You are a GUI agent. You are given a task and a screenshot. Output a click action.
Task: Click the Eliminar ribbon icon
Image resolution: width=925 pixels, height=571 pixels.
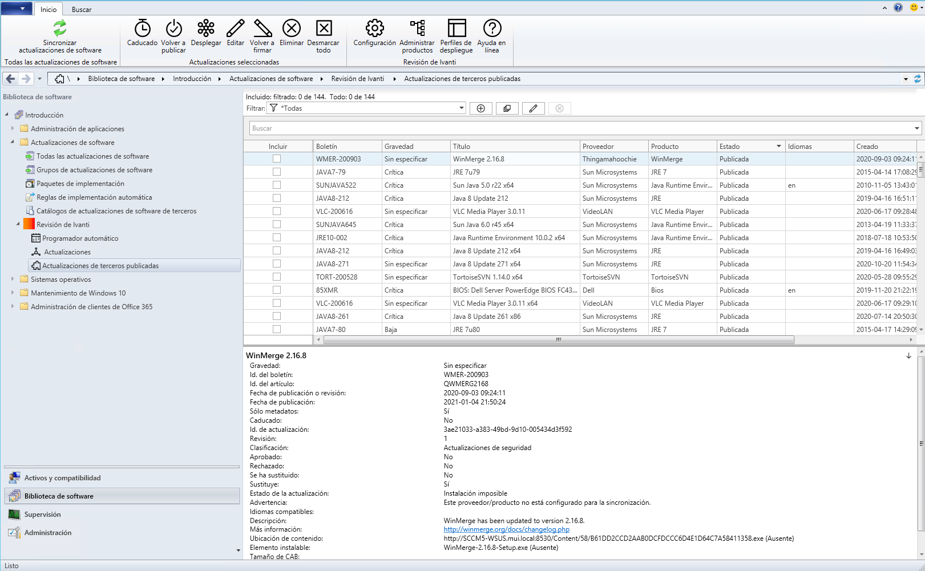click(x=291, y=29)
